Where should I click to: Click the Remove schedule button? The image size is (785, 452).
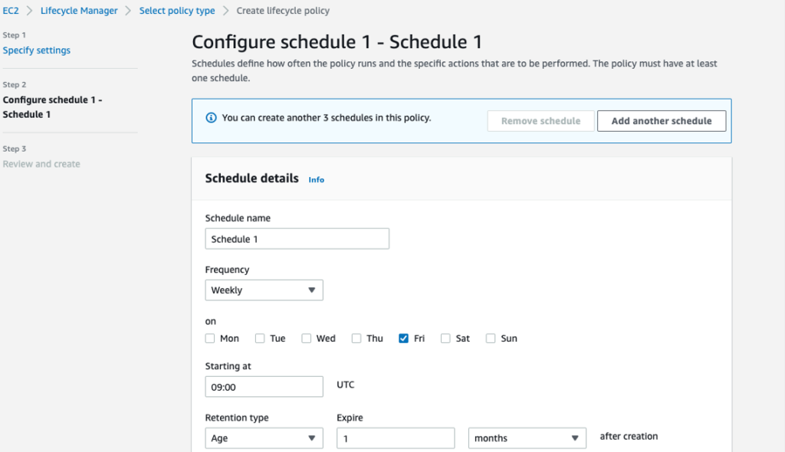[540, 120]
